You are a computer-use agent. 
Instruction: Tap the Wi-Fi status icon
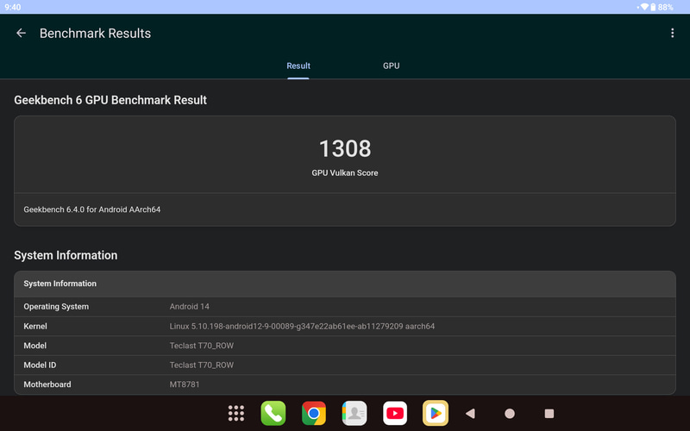pos(643,7)
